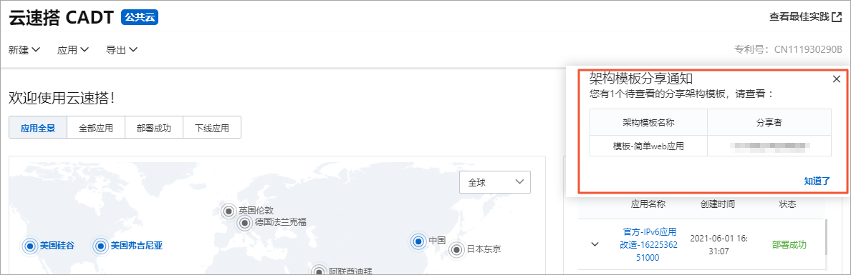Close the 架构模板分享通知 popup
Screen dimensions: 851x275
[x=837, y=79]
